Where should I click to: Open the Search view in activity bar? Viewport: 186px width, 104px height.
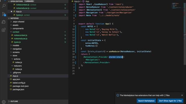click(x=4, y=6)
